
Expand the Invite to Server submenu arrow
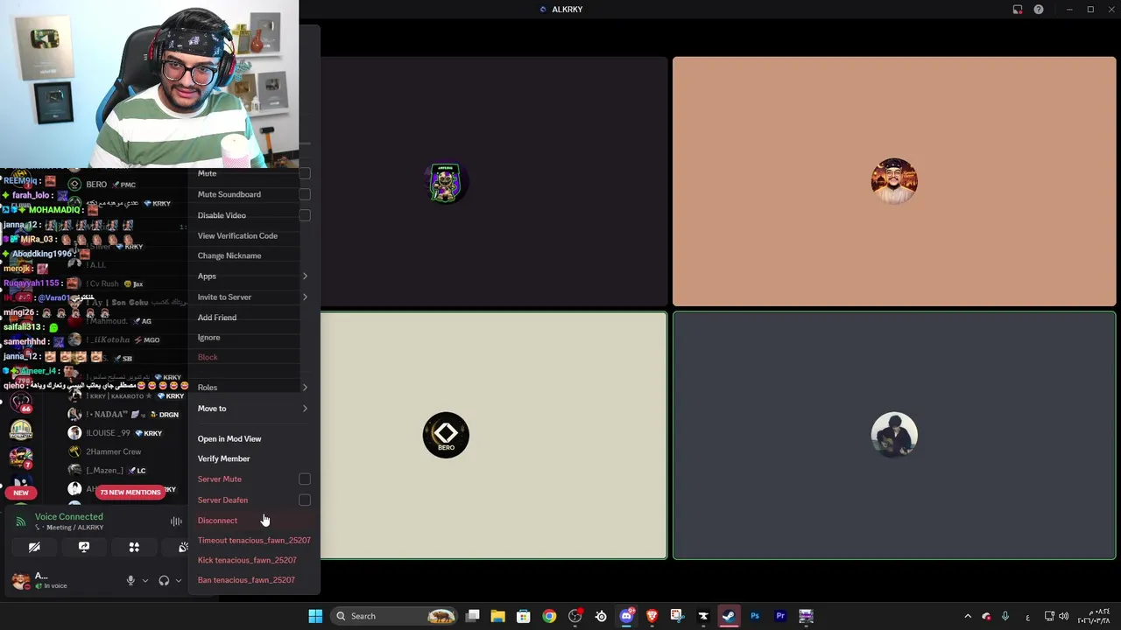pos(305,297)
